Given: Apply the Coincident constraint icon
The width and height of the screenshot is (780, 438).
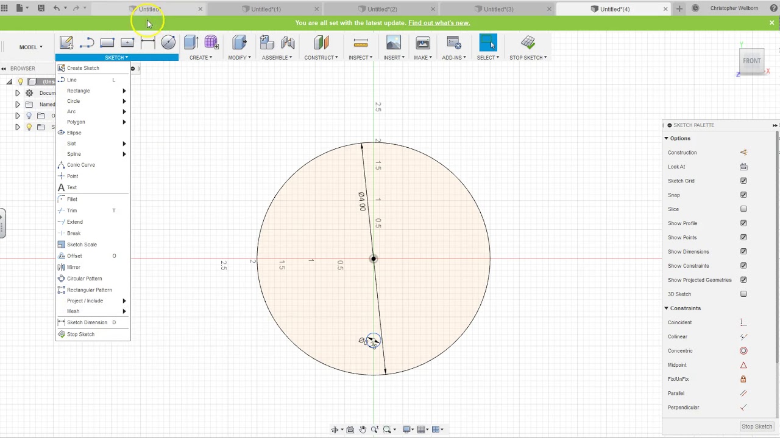Looking at the screenshot, I should [743, 322].
